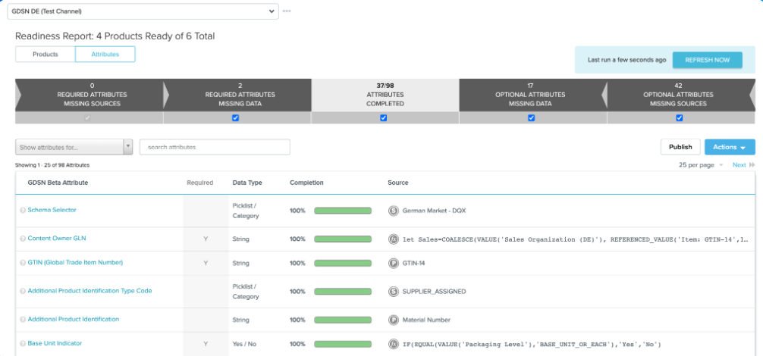Open Additional Product Identification Type Code link
763x356 pixels.
(x=90, y=291)
